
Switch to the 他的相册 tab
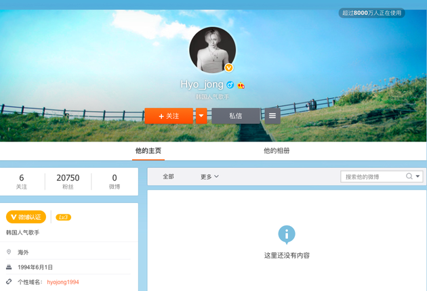[x=277, y=151]
